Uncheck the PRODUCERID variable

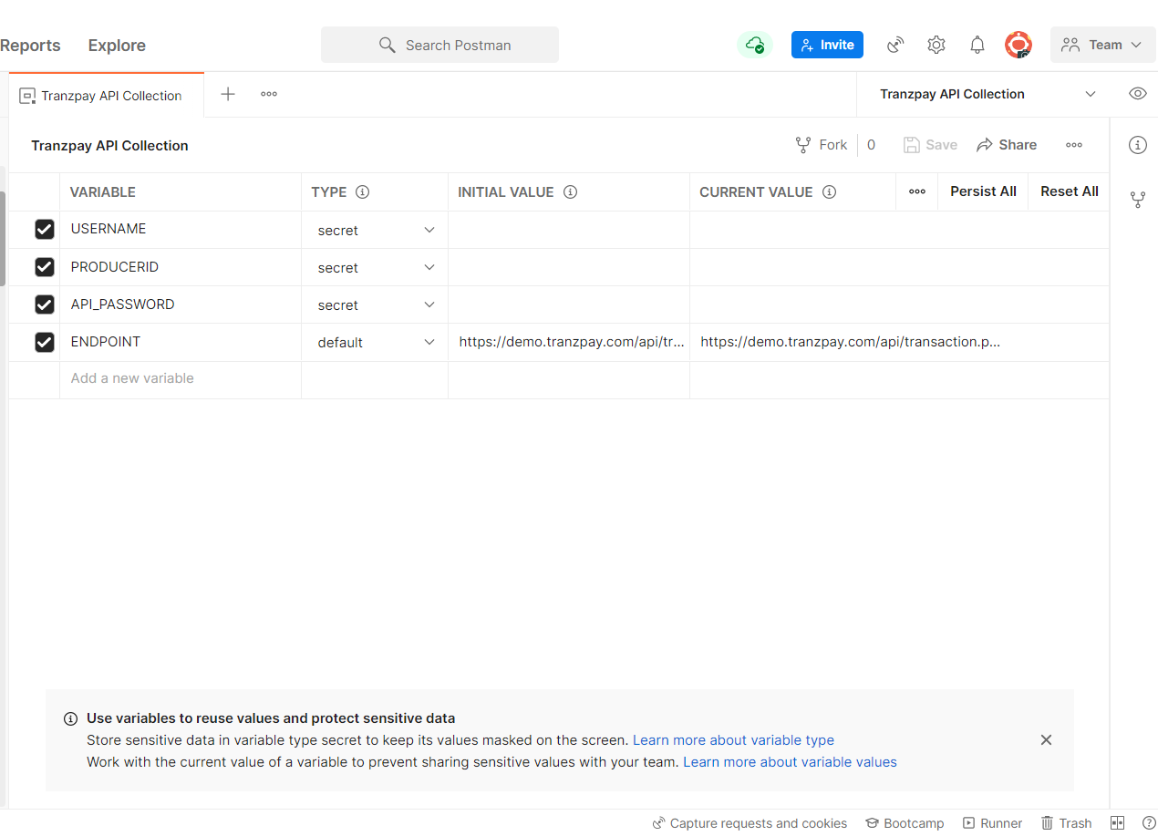45,266
